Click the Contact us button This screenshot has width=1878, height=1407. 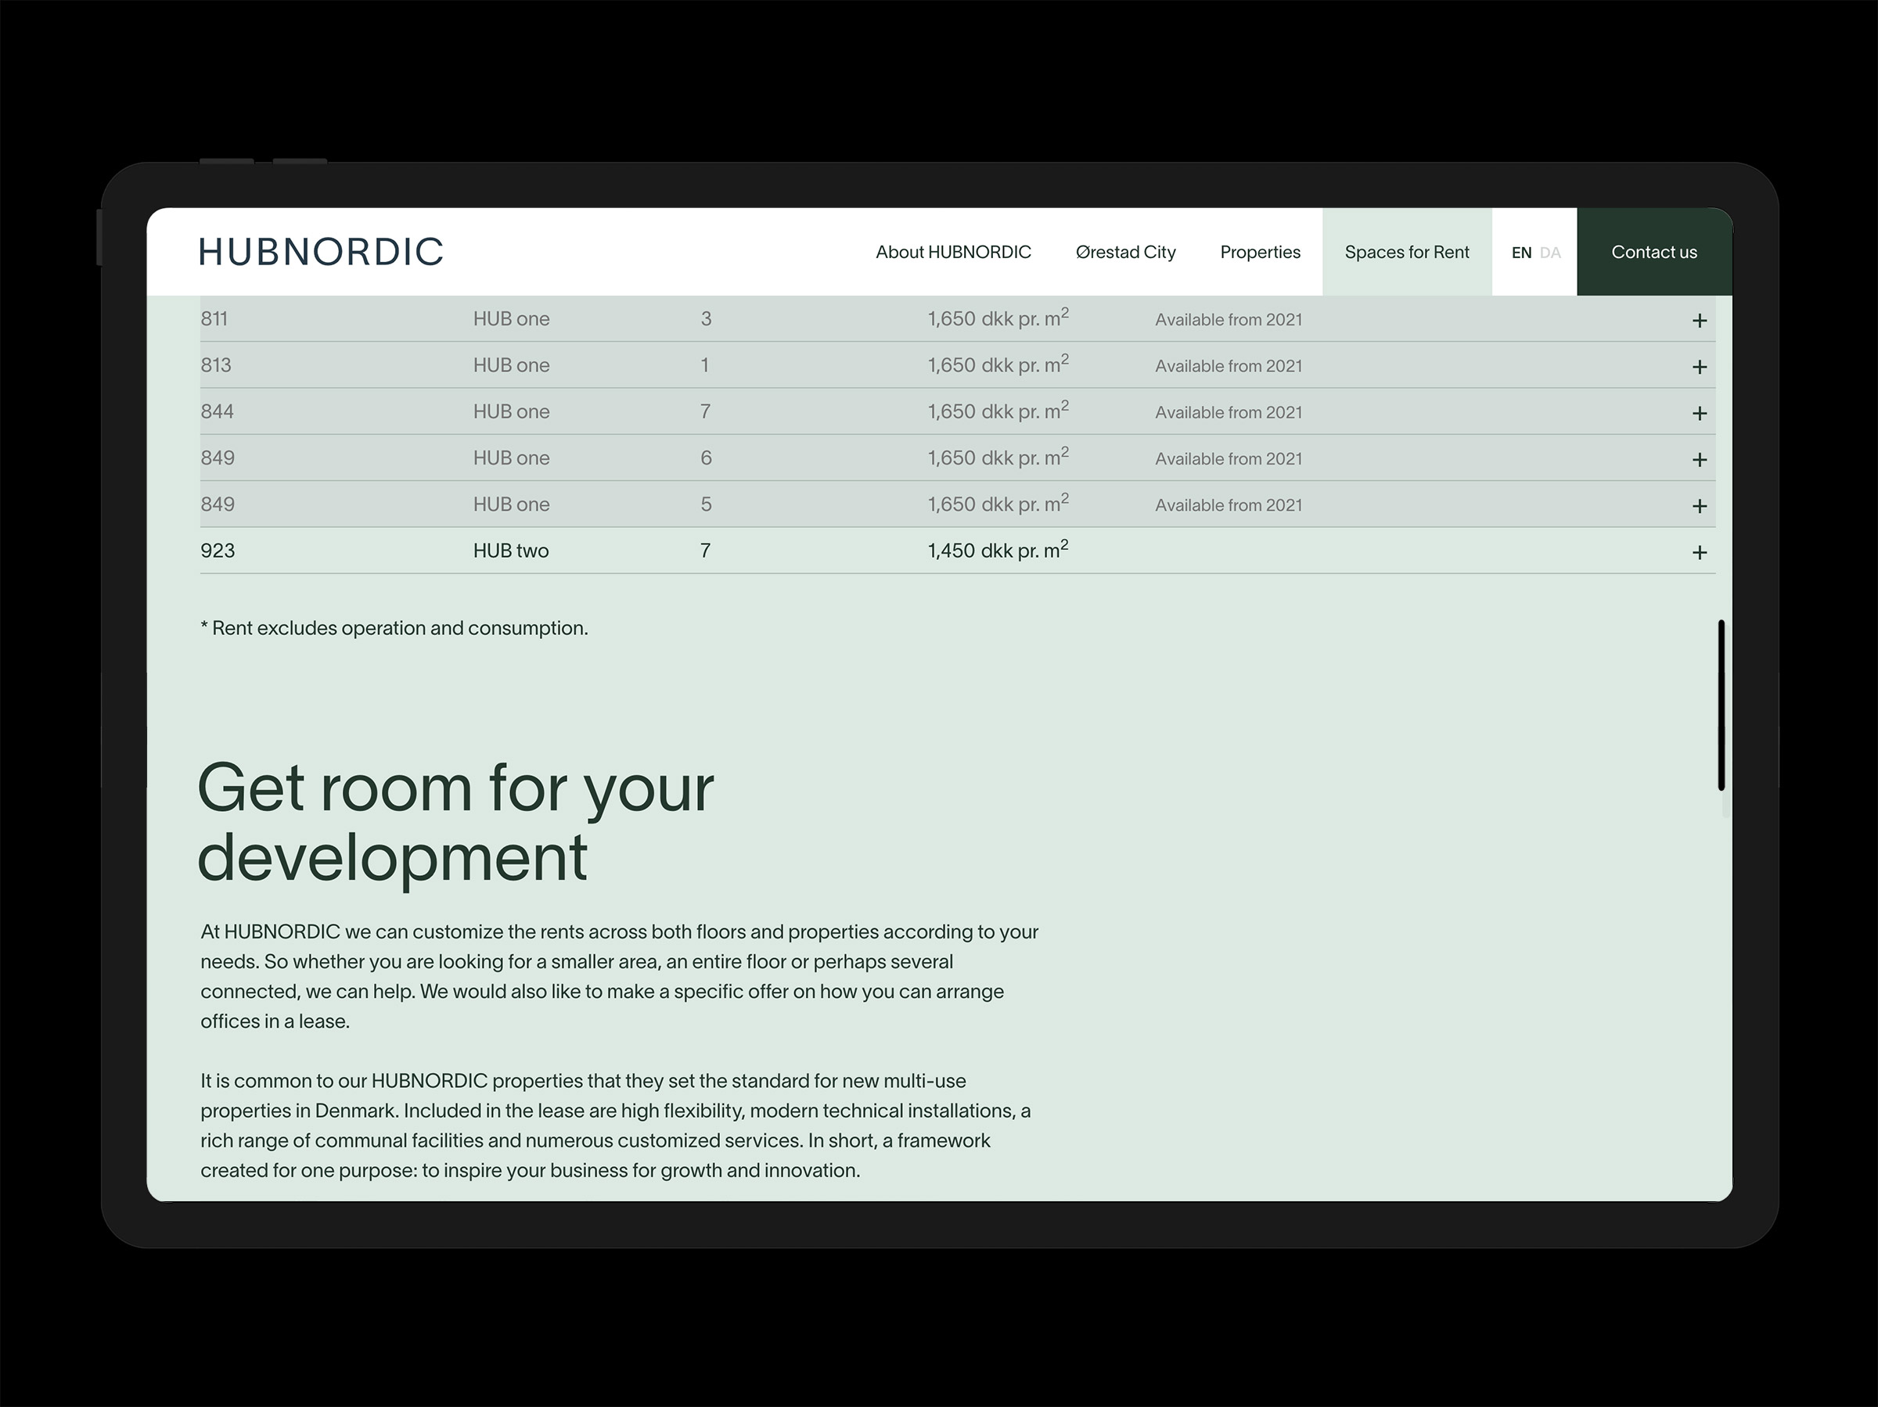pos(1653,252)
